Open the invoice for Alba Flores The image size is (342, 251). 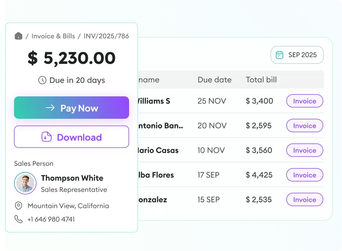pyautogui.click(x=304, y=175)
